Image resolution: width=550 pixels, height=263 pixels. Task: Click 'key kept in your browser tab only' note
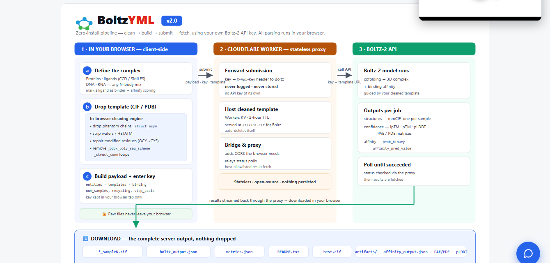point(114,197)
